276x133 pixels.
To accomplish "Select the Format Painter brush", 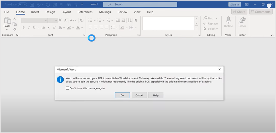I will tap(15, 29).
